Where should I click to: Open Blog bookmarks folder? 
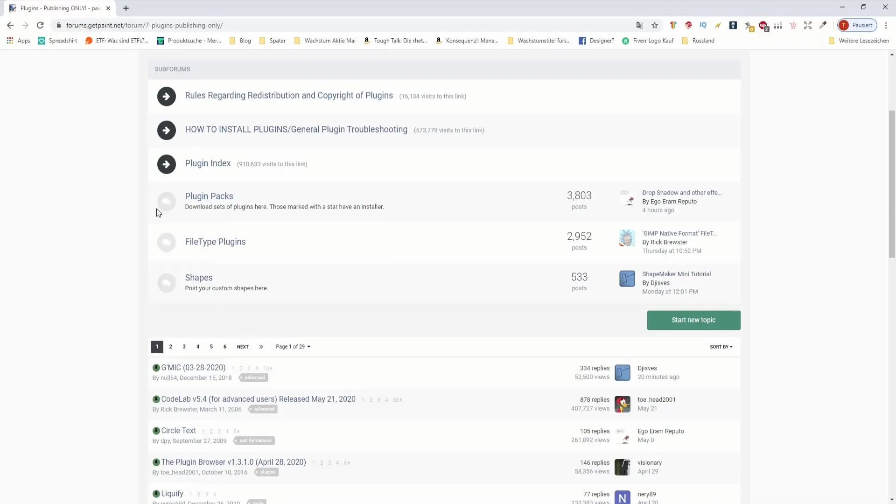(x=240, y=41)
